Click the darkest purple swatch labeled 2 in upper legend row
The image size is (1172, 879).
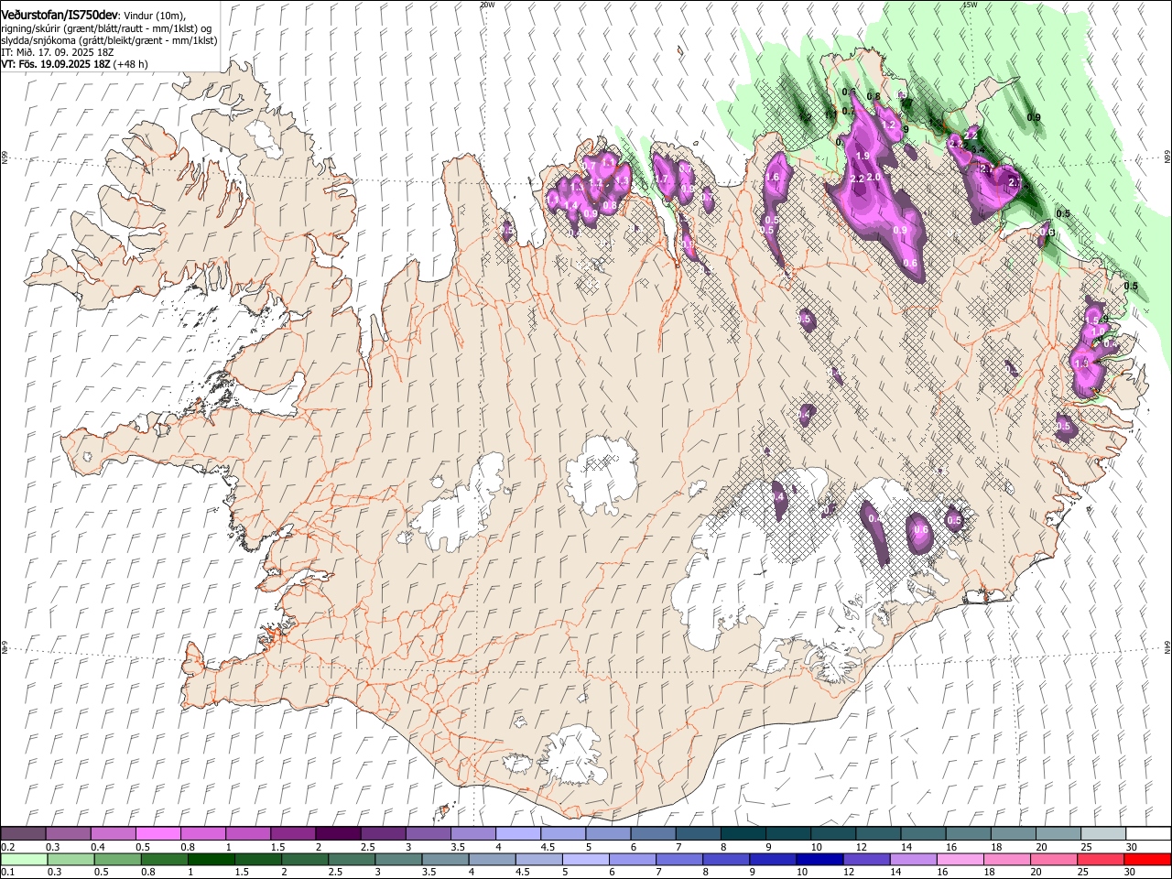(338, 833)
